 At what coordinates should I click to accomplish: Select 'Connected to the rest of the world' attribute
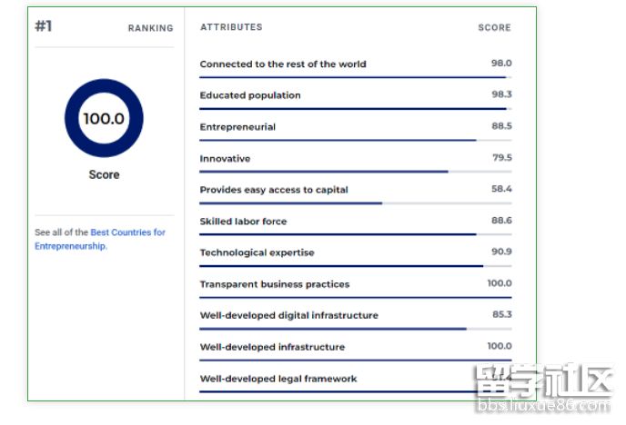pyautogui.click(x=283, y=64)
